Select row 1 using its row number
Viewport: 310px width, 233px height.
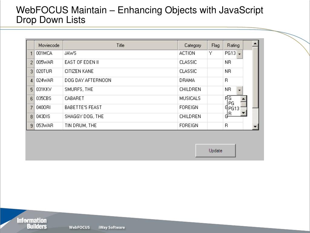31,54
